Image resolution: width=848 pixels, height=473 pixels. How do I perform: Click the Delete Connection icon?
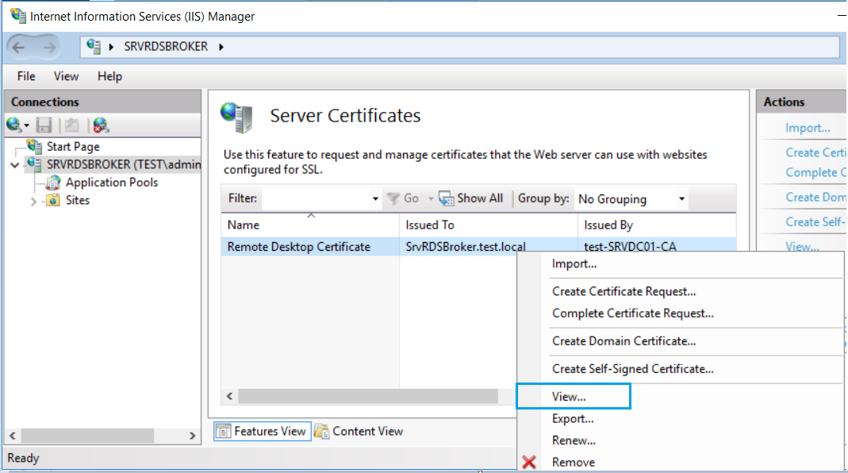pyautogui.click(x=101, y=125)
